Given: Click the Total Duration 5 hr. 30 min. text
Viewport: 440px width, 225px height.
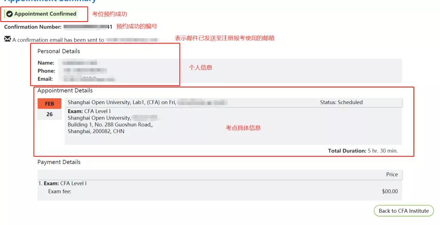Looking at the screenshot, I should pos(363,151).
